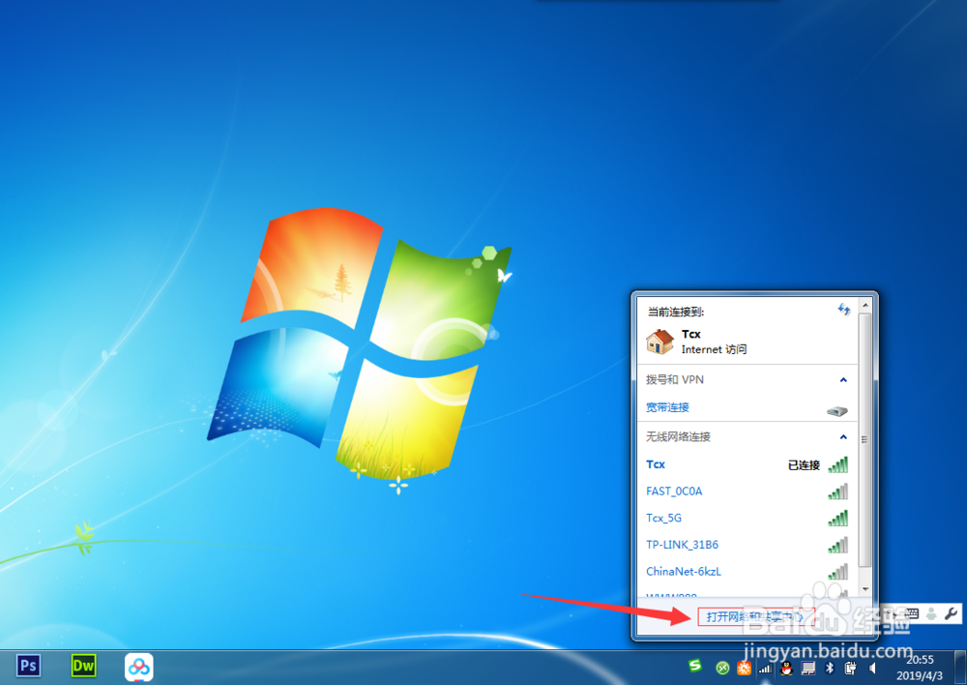Select the 宽带连接 broadband connection
The width and height of the screenshot is (967, 685).
(x=747, y=407)
